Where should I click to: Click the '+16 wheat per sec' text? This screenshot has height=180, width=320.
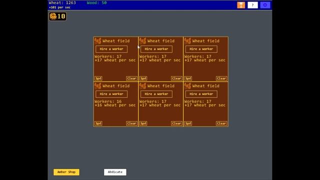point(115,105)
